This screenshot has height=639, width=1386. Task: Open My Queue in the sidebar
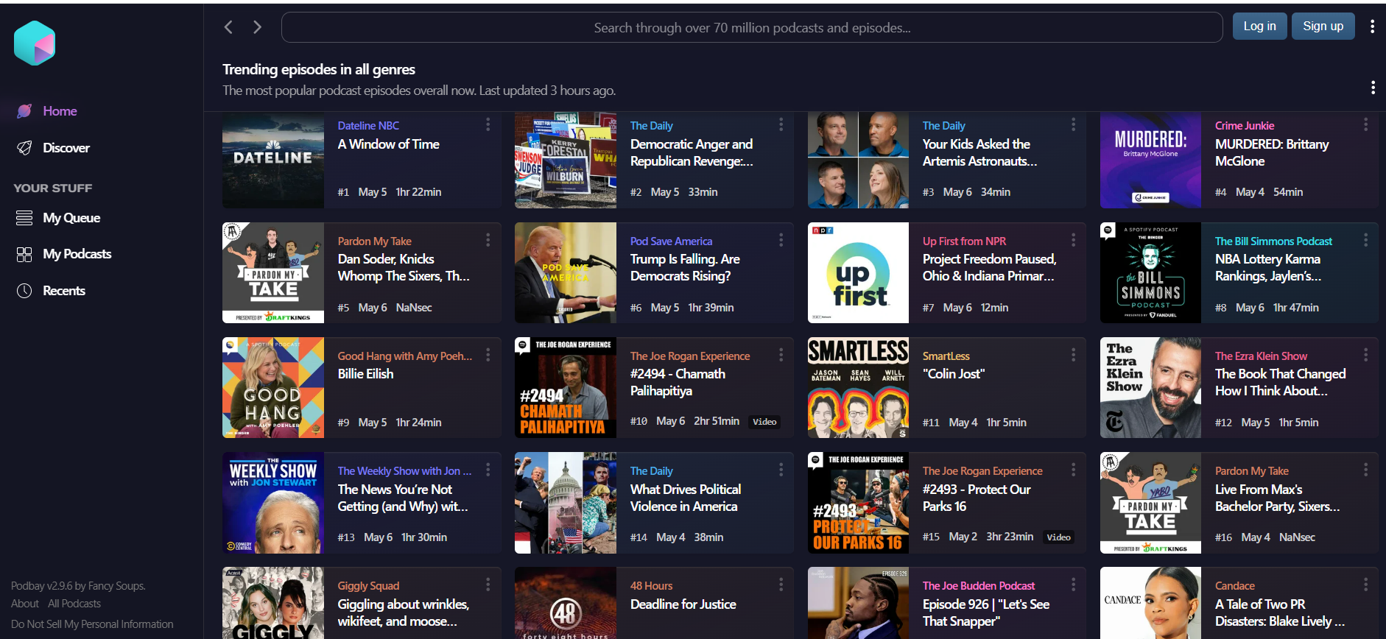(58, 218)
